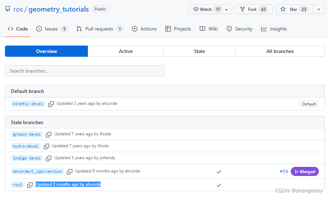
Task: Open the ros organization link
Action: 18,9
